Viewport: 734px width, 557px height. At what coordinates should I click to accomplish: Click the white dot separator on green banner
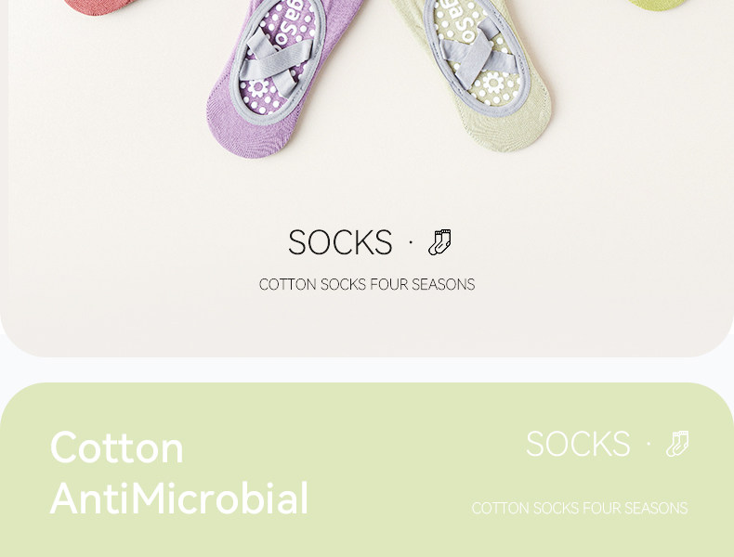point(649,444)
